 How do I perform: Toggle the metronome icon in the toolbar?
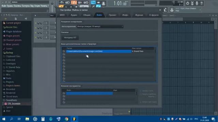tap(61, 2)
